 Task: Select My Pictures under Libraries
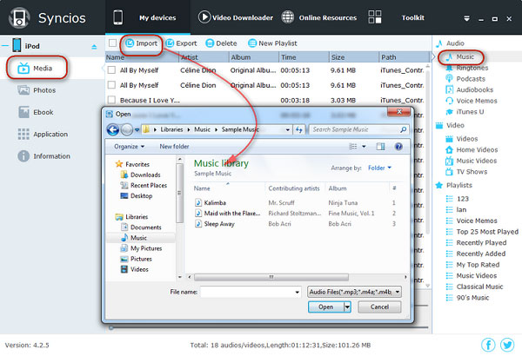point(141,248)
